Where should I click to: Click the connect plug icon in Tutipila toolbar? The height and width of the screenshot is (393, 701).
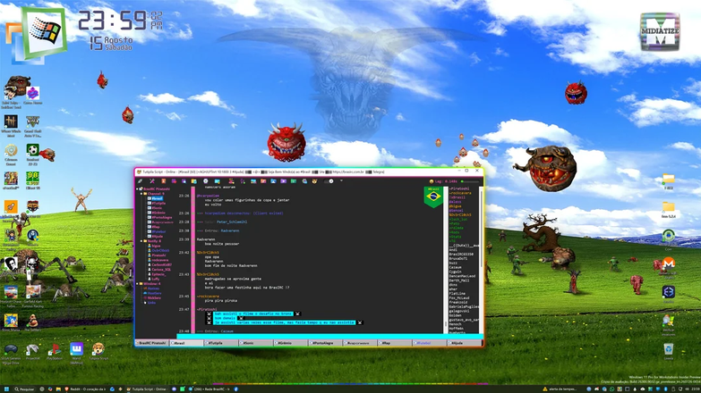pos(140,181)
